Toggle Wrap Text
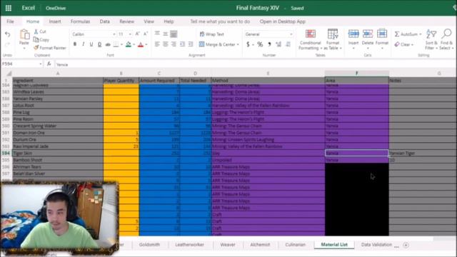The height and width of the screenshot is (257, 457). pos(211,34)
